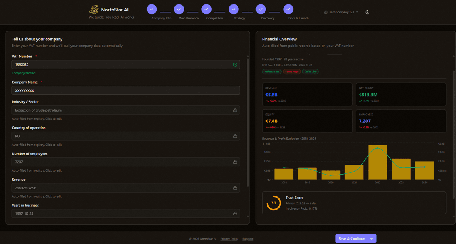Click the Company Info step checkmark circle
The width and height of the screenshot is (456, 244).
point(152,9)
